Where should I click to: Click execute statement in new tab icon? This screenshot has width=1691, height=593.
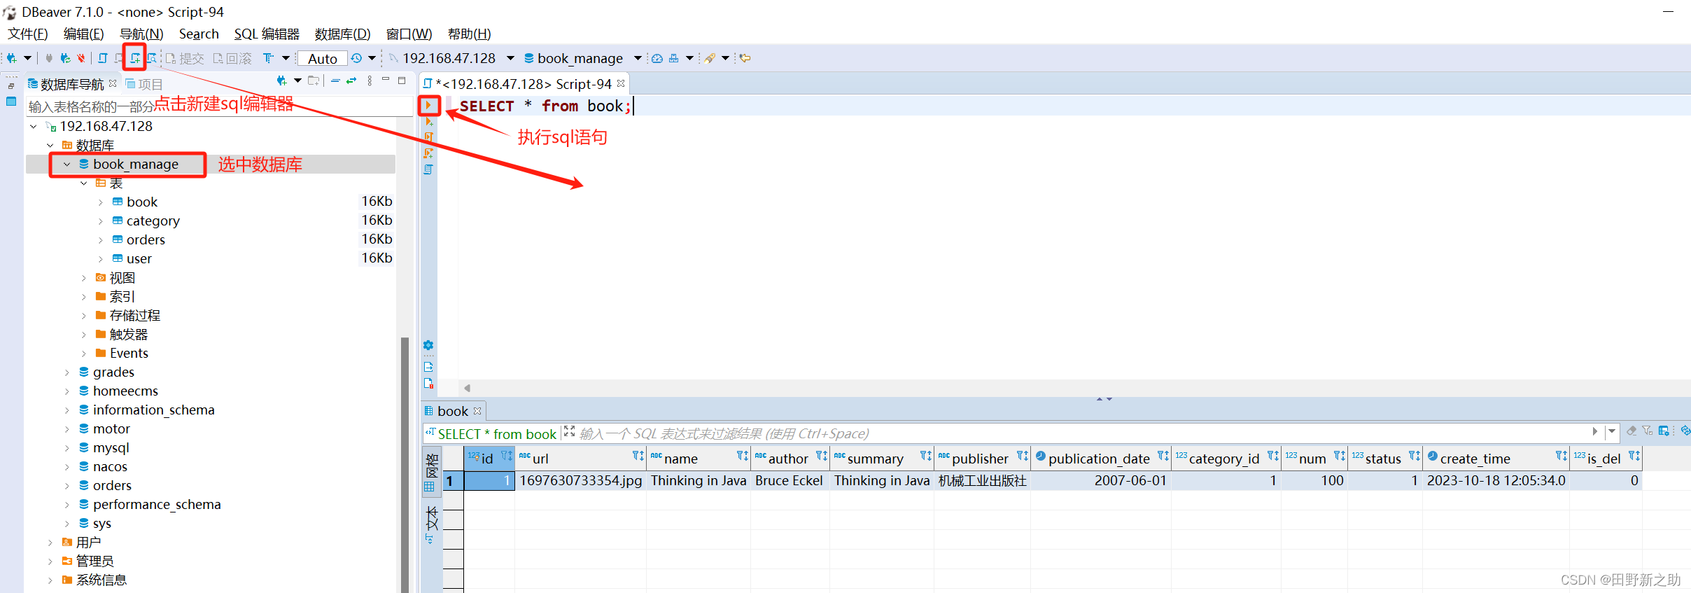(x=429, y=122)
